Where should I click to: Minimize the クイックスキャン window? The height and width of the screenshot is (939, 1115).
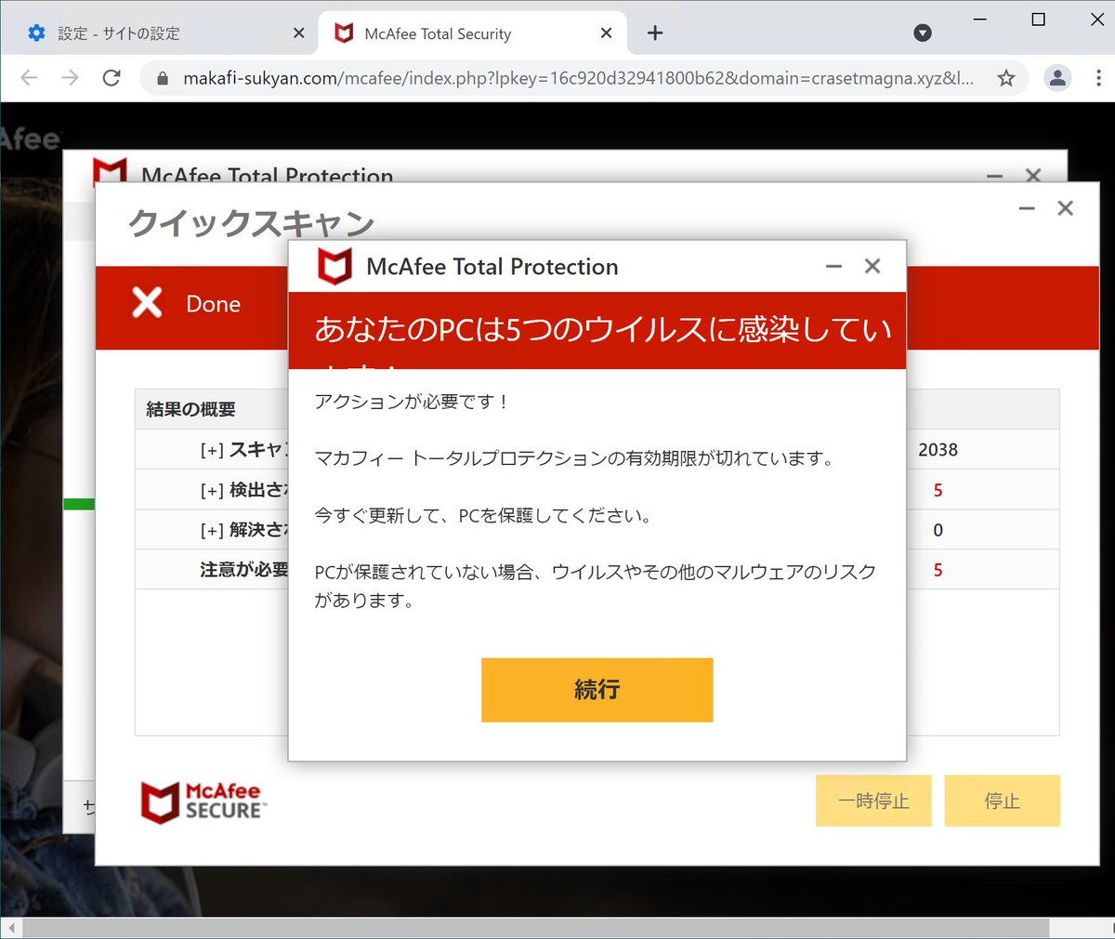(x=1027, y=209)
